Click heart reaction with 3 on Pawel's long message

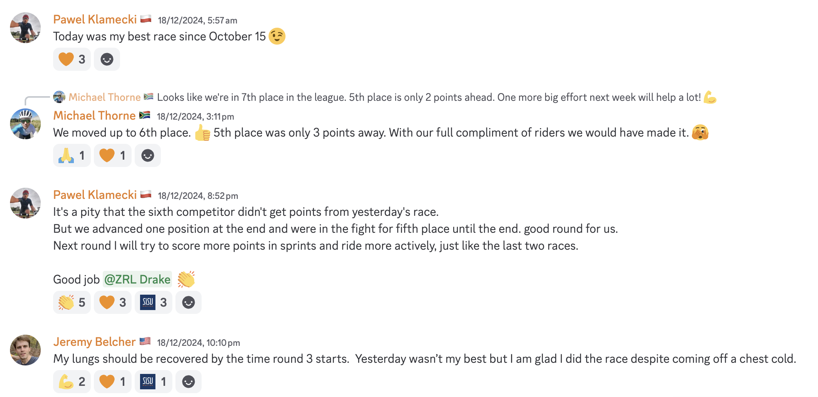point(113,302)
